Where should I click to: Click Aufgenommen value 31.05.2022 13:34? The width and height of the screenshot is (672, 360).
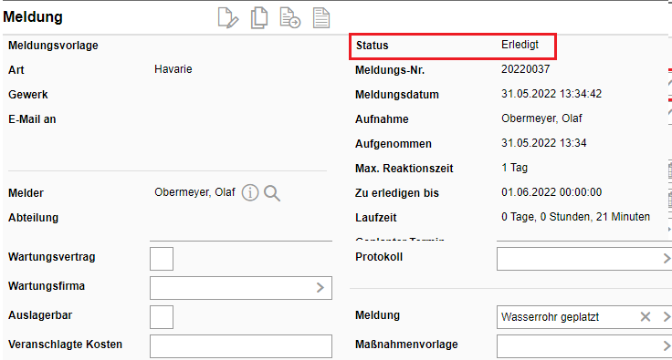[x=544, y=143]
